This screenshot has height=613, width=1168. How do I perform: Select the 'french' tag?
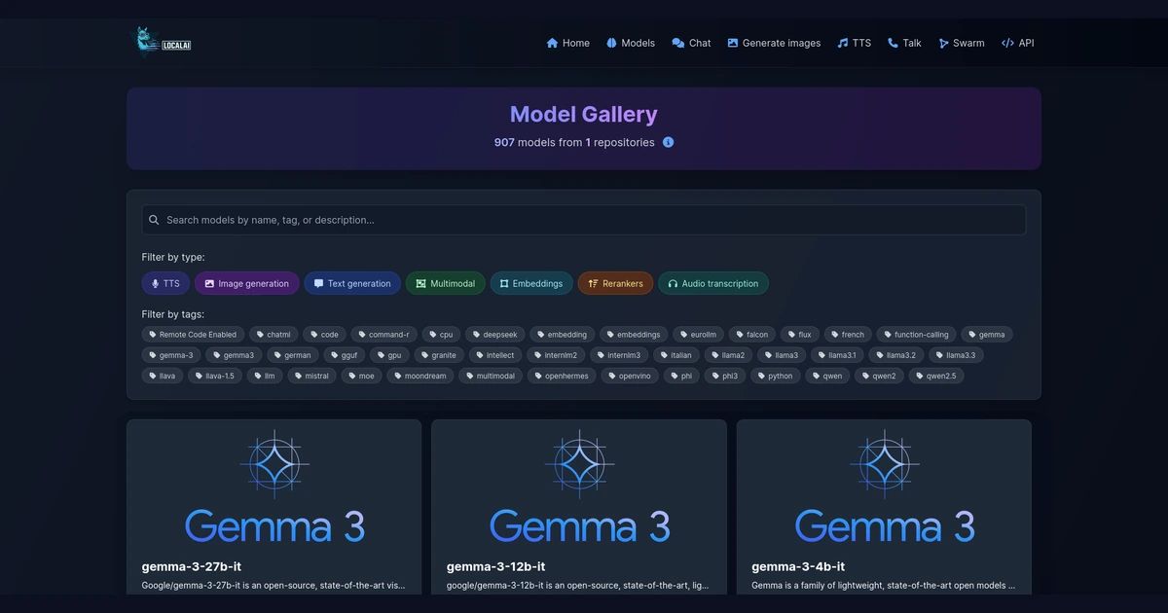coord(848,334)
